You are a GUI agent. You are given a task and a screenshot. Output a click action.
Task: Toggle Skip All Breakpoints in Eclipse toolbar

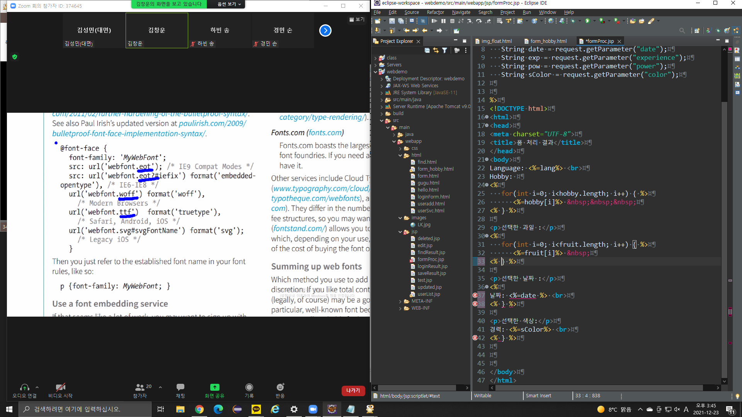423,21
